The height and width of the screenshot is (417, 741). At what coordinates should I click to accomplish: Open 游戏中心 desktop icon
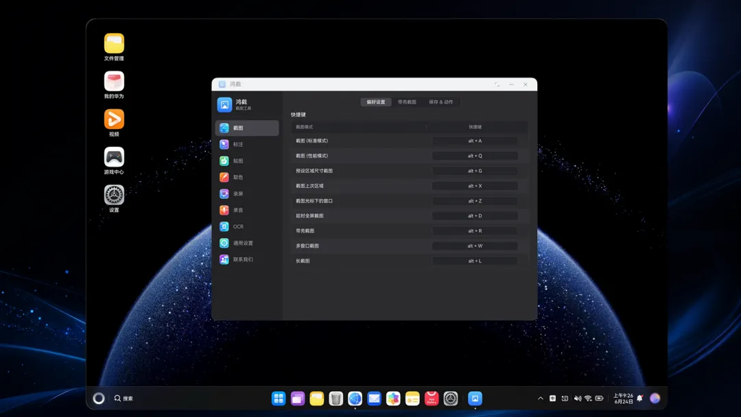tap(114, 160)
